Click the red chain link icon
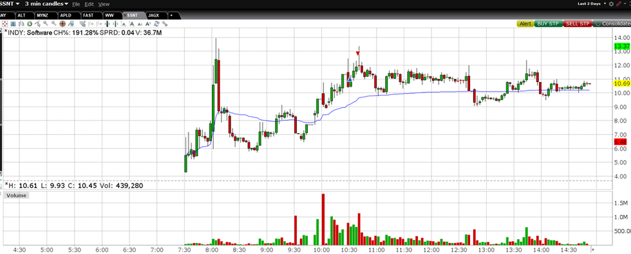The width and height of the screenshot is (631, 254). click(619, 4)
